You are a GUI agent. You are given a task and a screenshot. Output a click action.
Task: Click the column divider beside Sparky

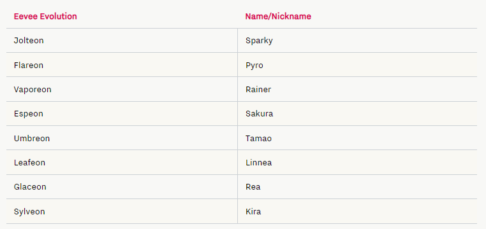tap(238, 41)
